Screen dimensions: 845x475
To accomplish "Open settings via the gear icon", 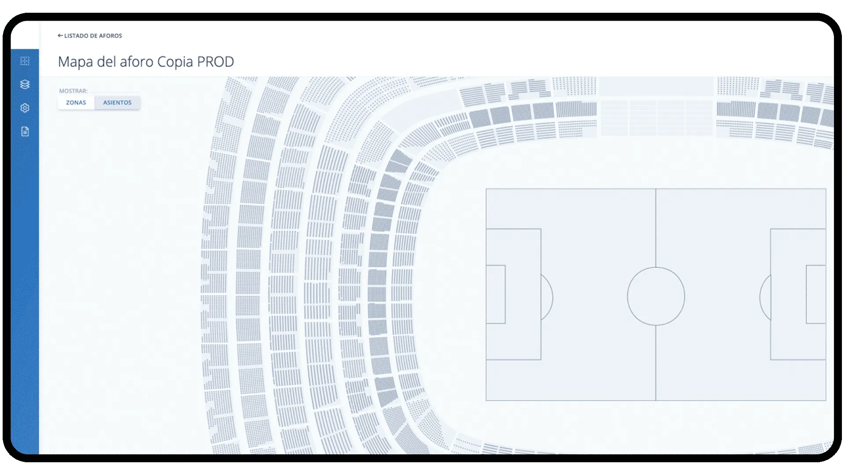I will [x=25, y=108].
